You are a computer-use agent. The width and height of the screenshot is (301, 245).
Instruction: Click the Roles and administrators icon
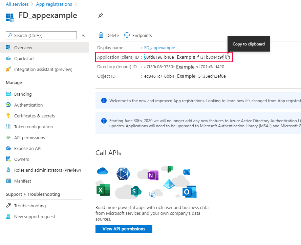[8, 170]
